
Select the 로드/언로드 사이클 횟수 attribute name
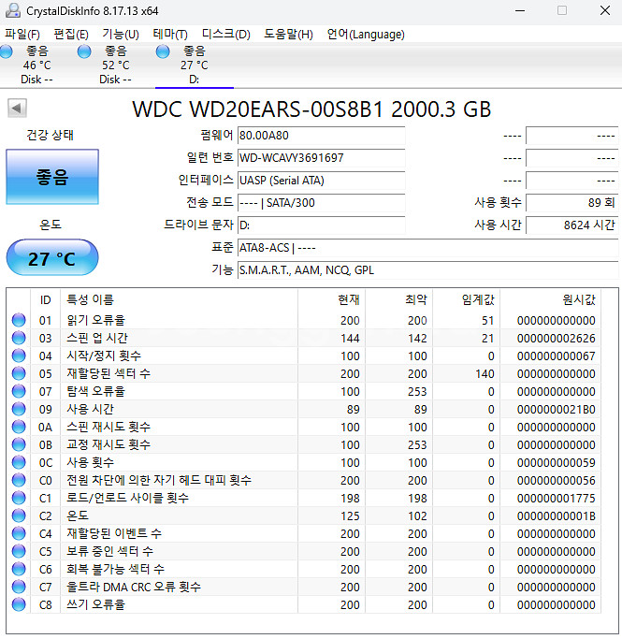point(127,498)
